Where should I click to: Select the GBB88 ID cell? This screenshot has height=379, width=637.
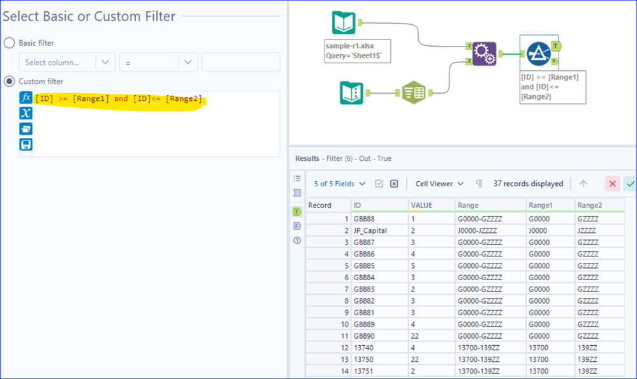379,219
